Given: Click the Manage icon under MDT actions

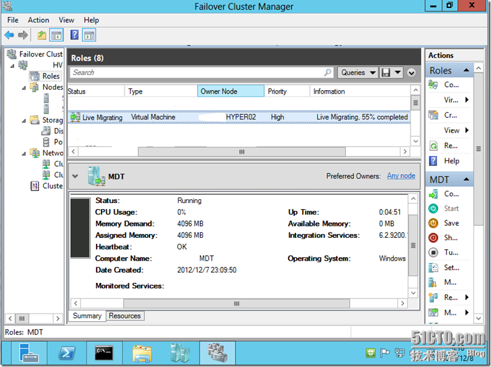Looking at the screenshot, I should 433,282.
